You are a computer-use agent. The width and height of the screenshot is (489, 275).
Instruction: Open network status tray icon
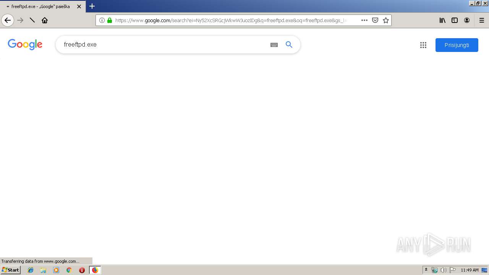click(x=434, y=270)
